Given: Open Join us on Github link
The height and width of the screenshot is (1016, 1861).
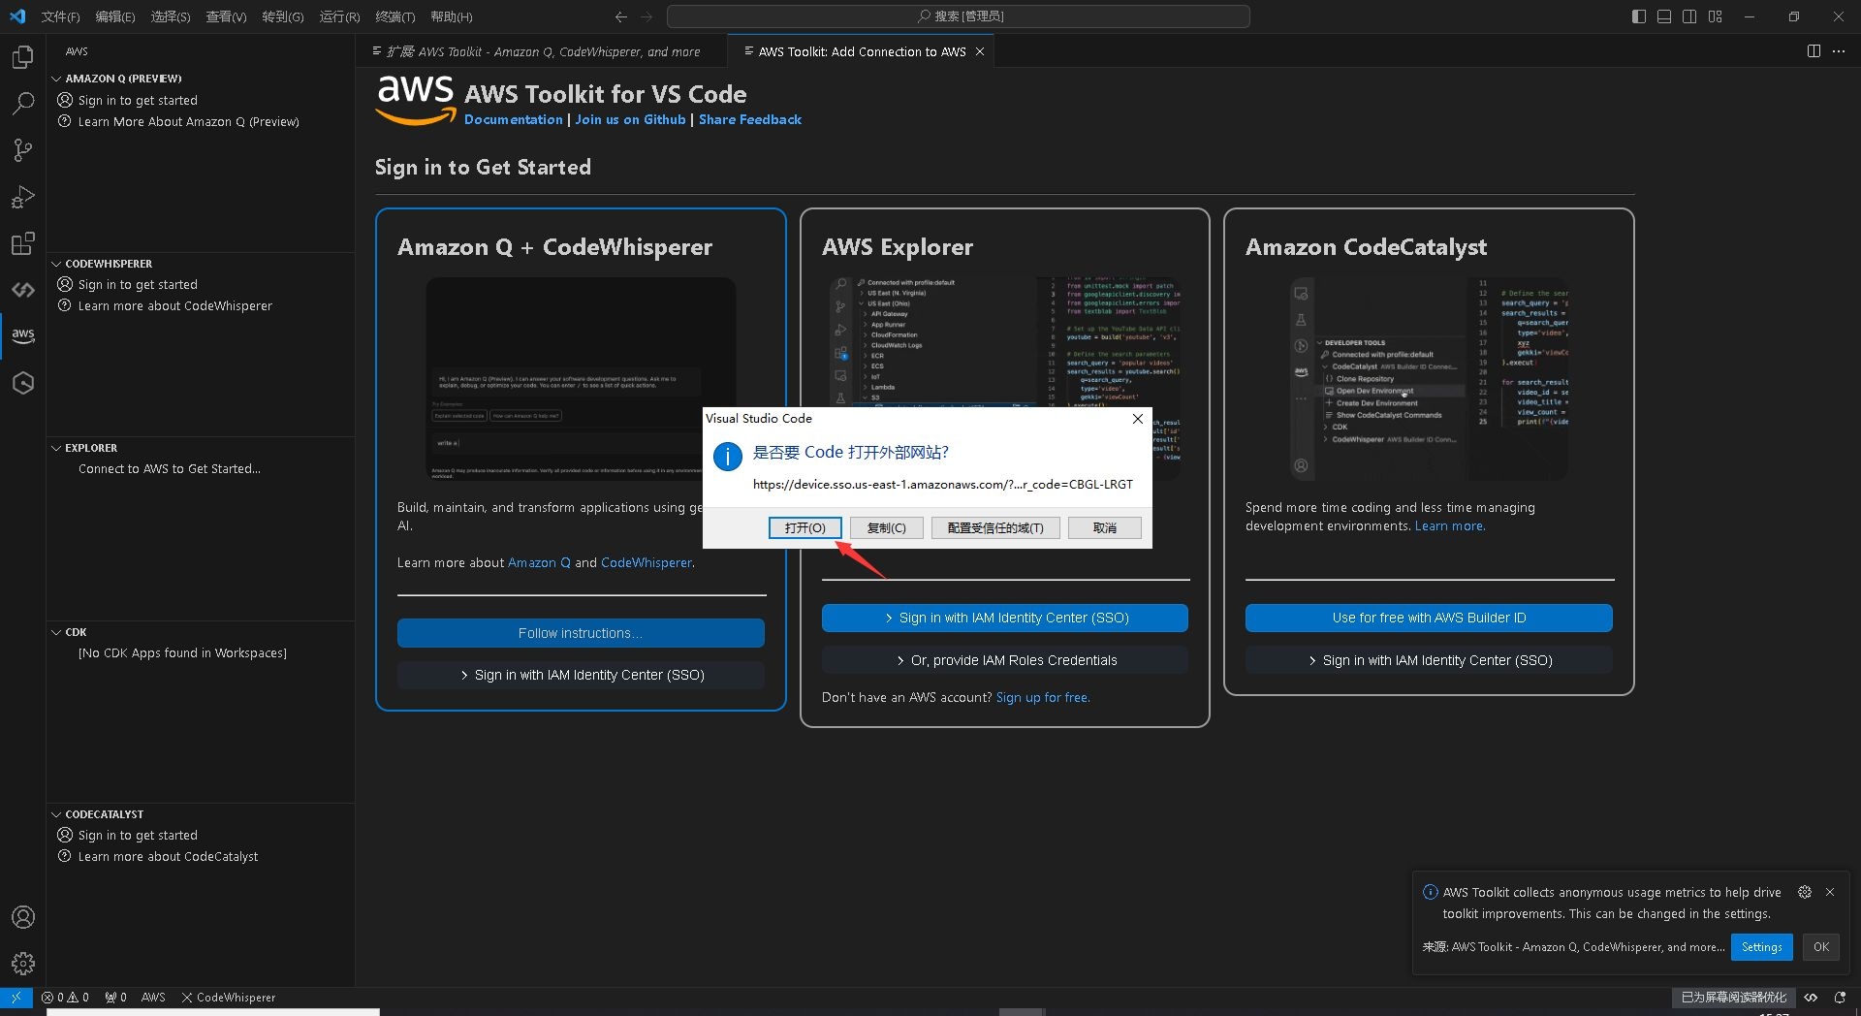Looking at the screenshot, I should click(x=630, y=119).
